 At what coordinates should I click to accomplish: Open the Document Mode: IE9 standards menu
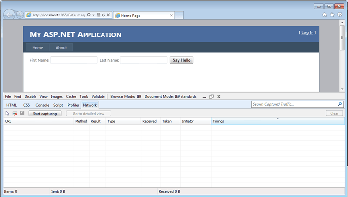click(x=171, y=97)
